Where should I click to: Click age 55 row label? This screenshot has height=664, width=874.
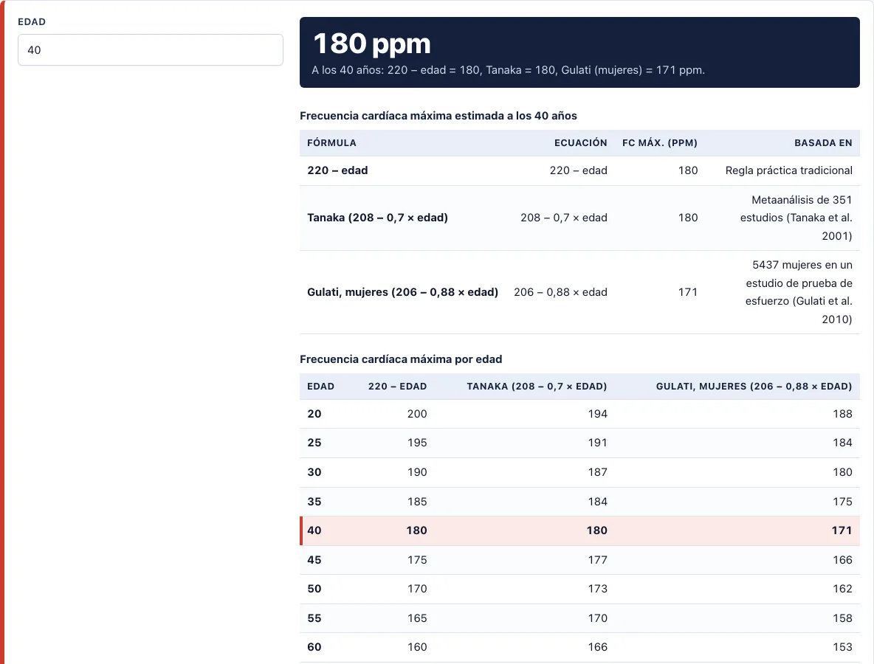point(314,618)
